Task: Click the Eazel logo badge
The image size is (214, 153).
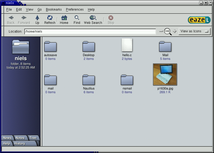Action: [199, 20]
